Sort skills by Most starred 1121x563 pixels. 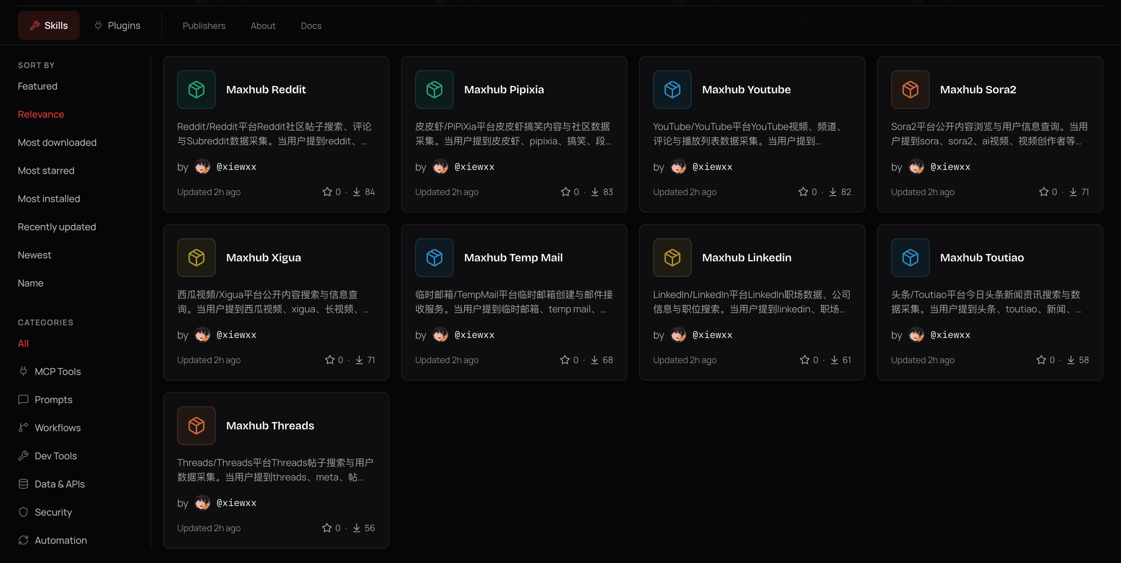(x=46, y=171)
